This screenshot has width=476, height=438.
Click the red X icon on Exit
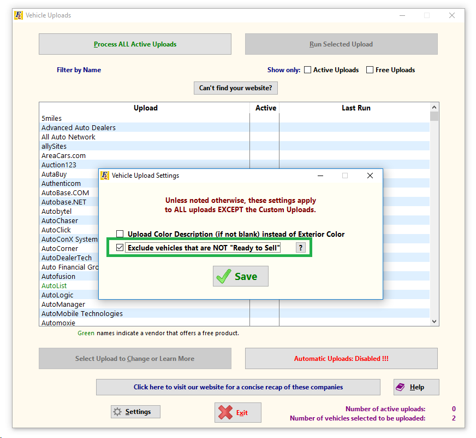(225, 412)
